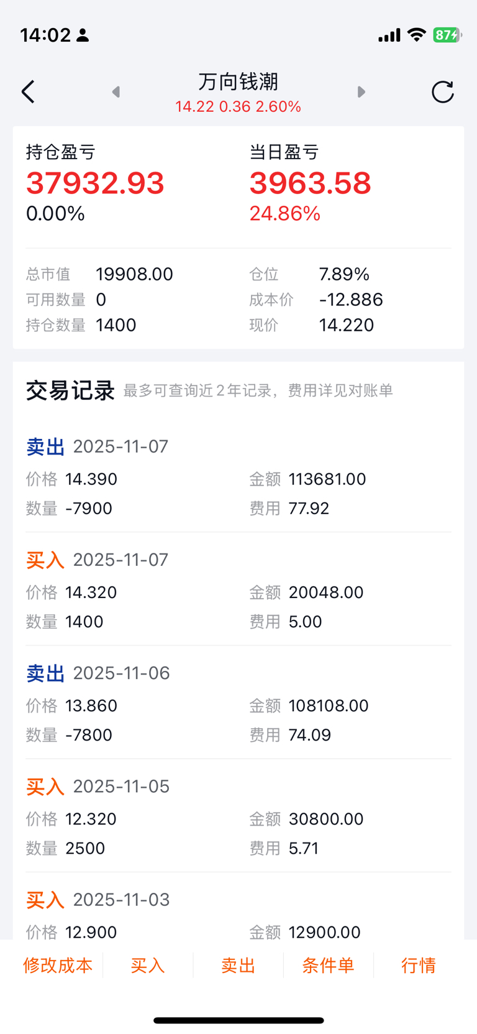Tap 卖出 in the bottom bar
Screen dimensions: 477x1034
[x=238, y=965]
